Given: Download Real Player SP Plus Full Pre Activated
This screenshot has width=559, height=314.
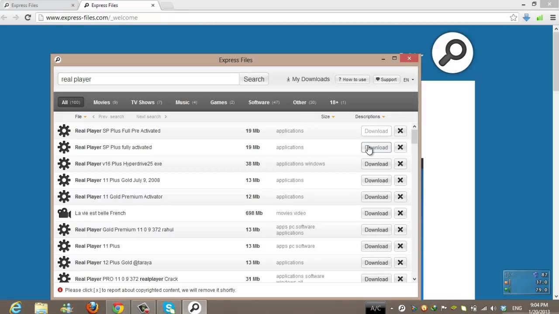Looking at the screenshot, I should [376, 131].
